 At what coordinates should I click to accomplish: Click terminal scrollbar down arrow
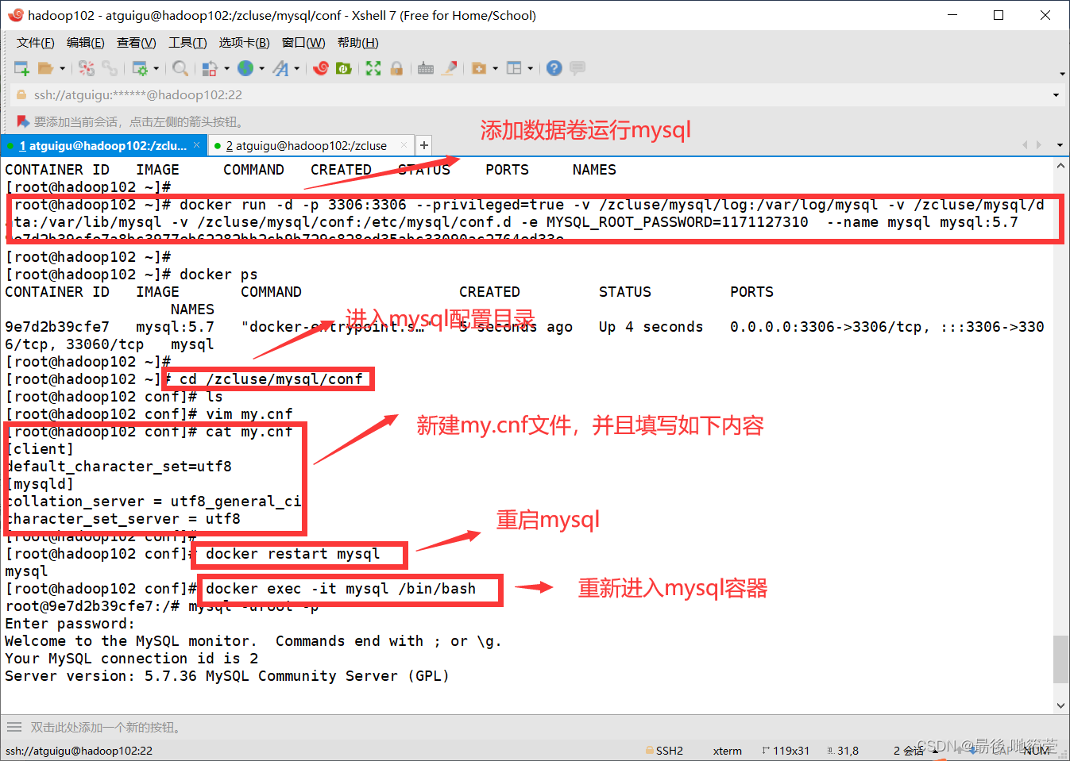coord(1060,705)
